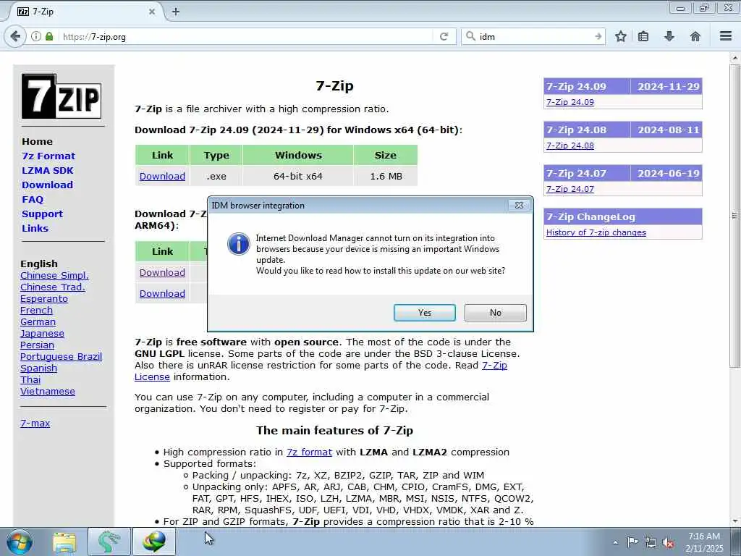Switch language to French

point(36,310)
